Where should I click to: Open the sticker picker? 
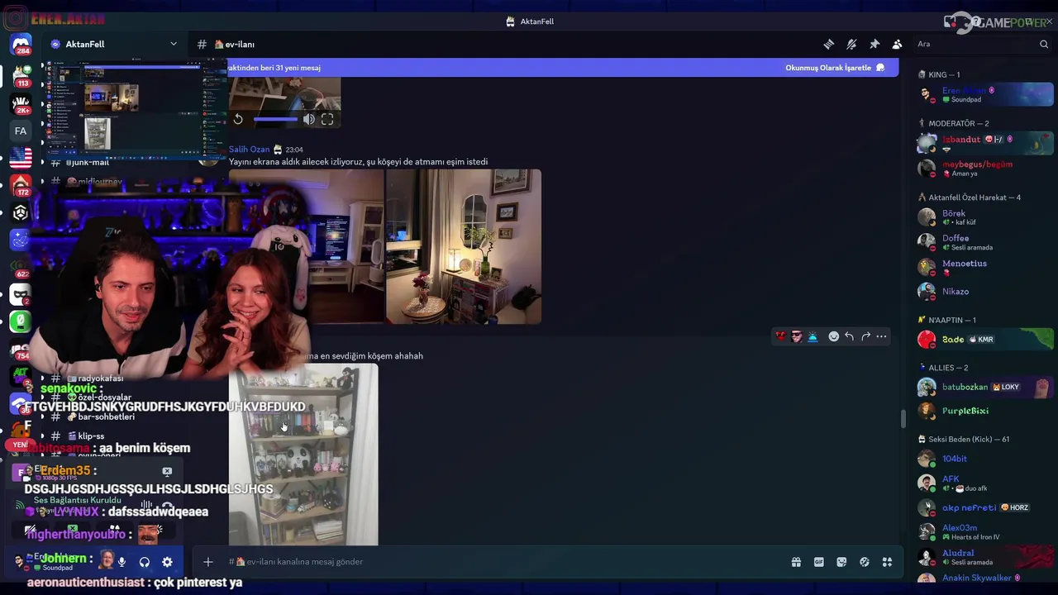coord(841,562)
